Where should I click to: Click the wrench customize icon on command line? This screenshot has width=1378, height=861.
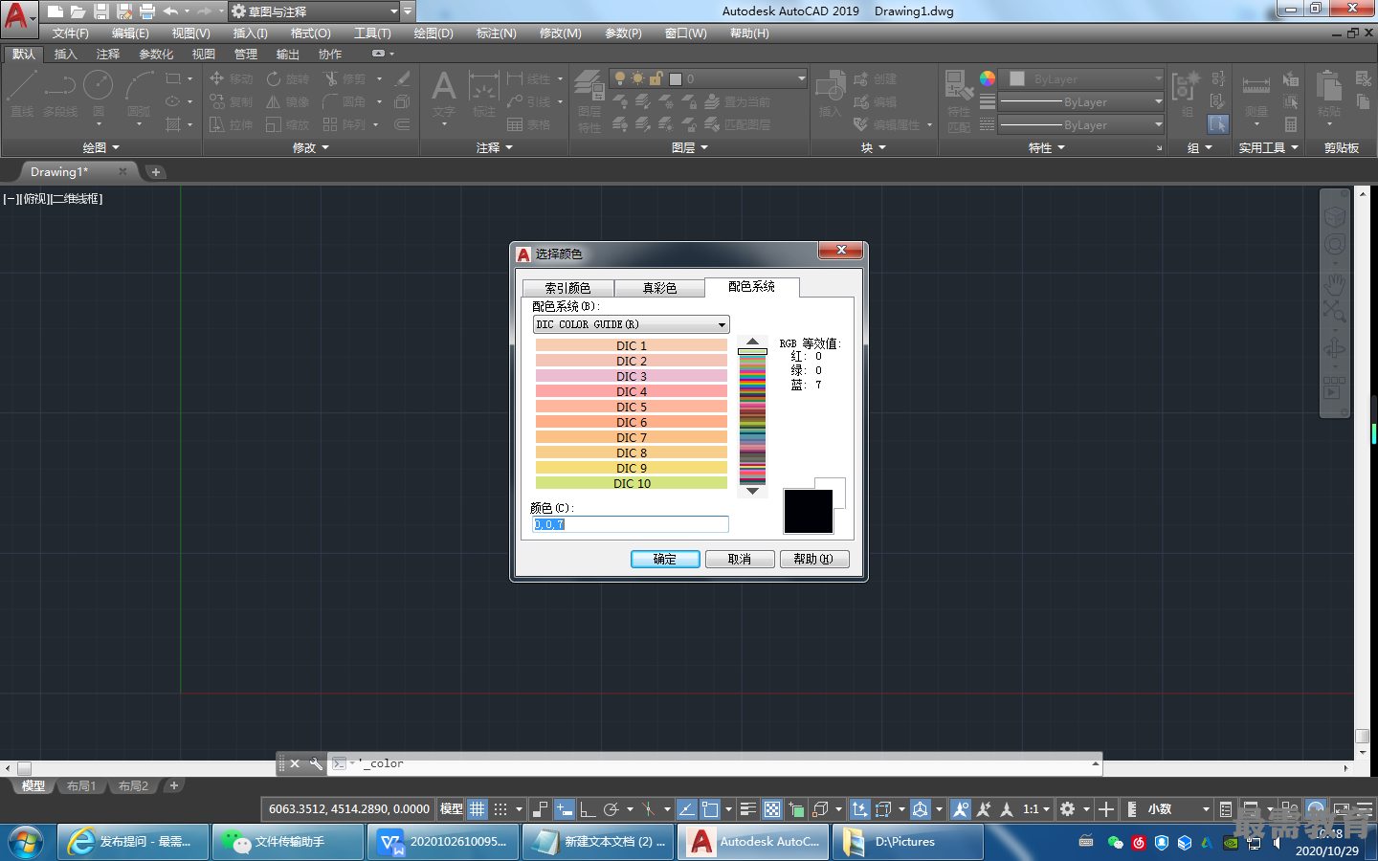[x=316, y=763]
